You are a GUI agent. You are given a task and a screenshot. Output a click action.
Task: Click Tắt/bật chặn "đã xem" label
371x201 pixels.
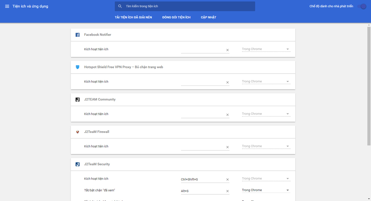[99, 191]
